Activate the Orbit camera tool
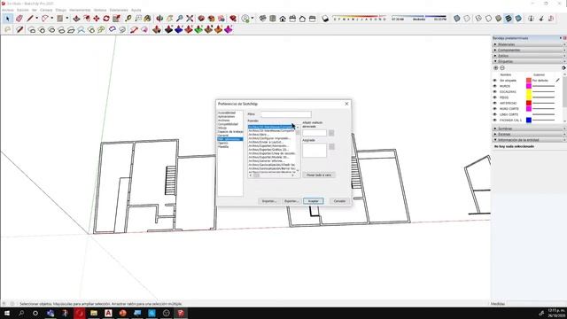 click(159, 19)
